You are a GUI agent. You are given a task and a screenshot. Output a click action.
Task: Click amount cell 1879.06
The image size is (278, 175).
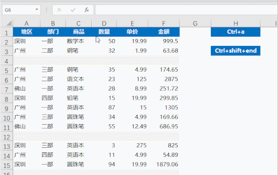[x=164, y=165]
